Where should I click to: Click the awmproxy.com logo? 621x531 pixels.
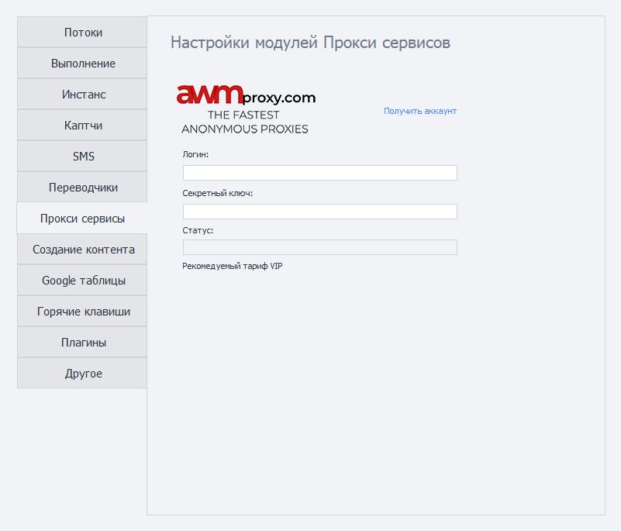245,109
